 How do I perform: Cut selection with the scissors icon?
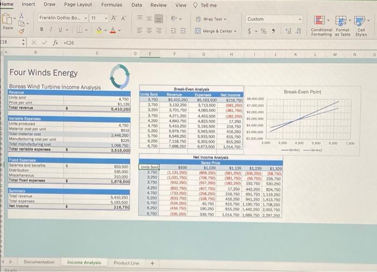click(x=22, y=16)
